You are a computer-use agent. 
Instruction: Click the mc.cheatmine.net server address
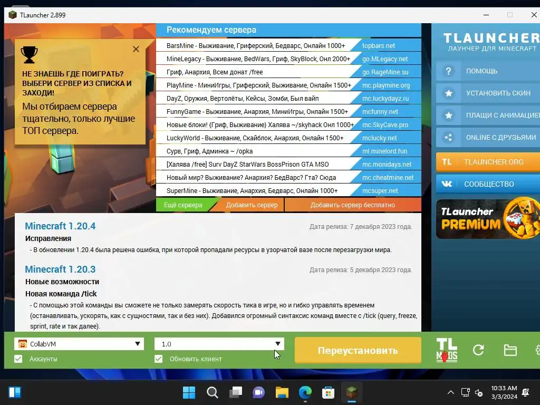388,178
